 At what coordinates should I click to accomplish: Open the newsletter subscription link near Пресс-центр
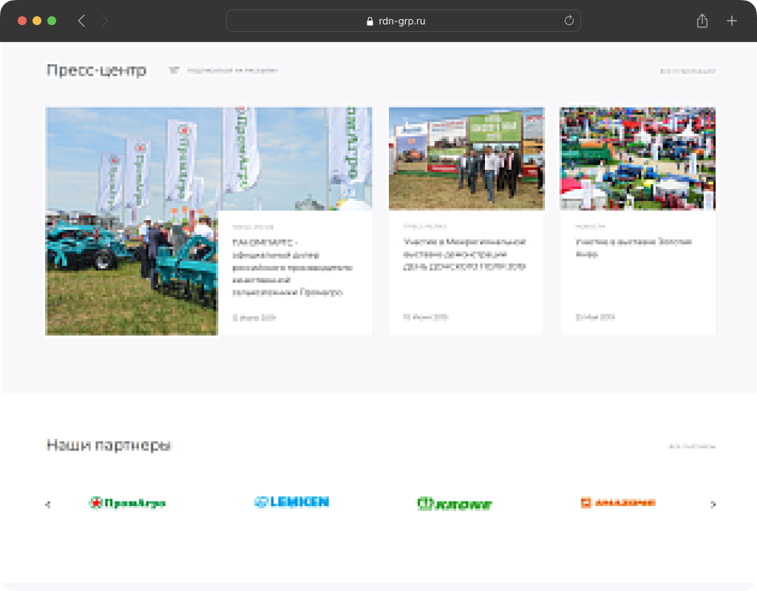tap(232, 71)
